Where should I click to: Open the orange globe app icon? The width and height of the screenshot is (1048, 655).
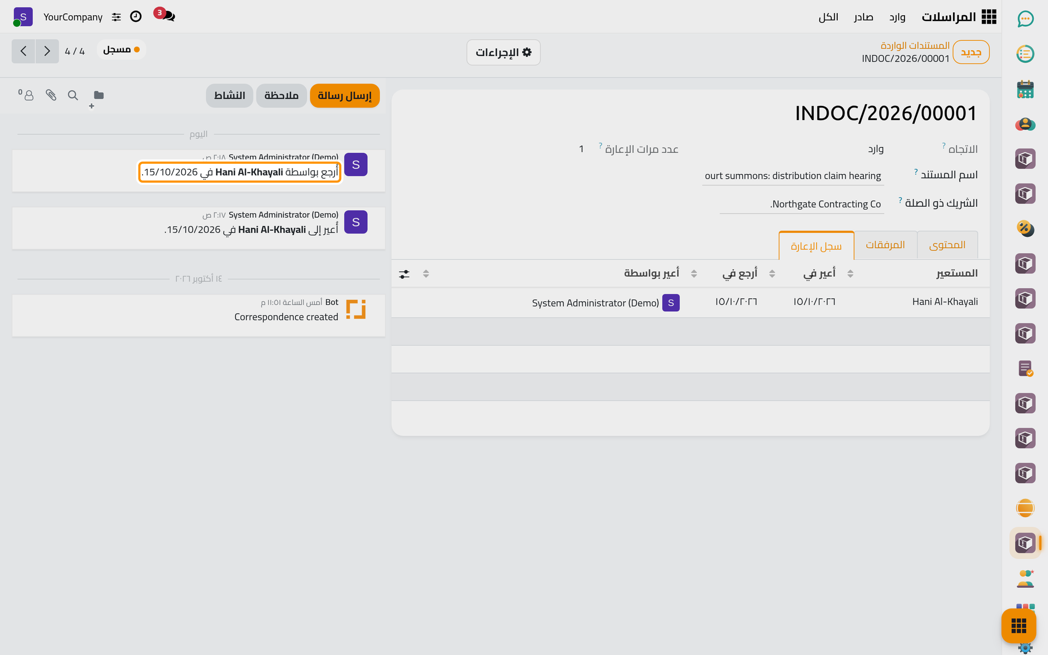click(1025, 508)
